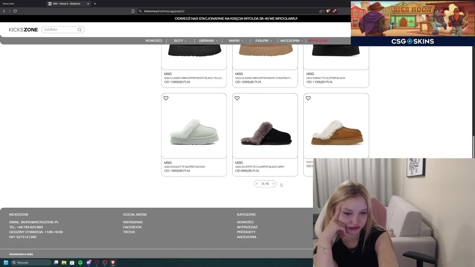475x267 pixels.
Task: Click the Wyszukaj taskbar search box
Action: click(x=31, y=263)
